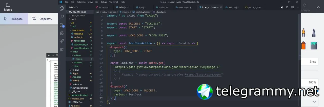Viewport: 324px width, 107px height.
Task: Open the Help menu
Action: pyautogui.click(x=123, y=2)
